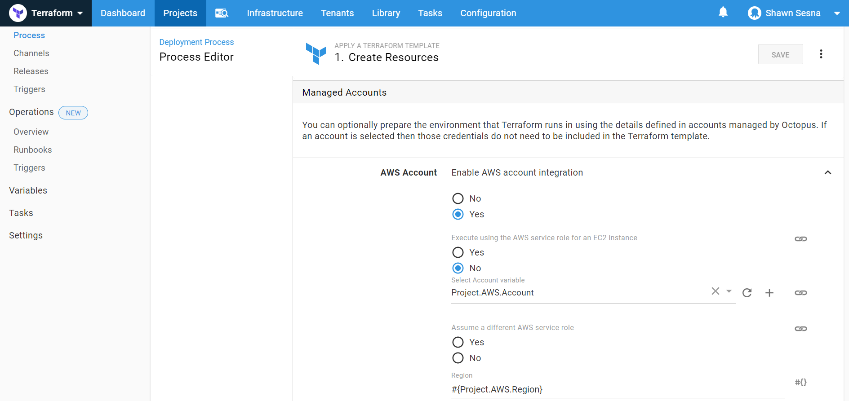The width and height of the screenshot is (849, 401).
Task: Select No for AWS account integration
Action: click(x=458, y=198)
